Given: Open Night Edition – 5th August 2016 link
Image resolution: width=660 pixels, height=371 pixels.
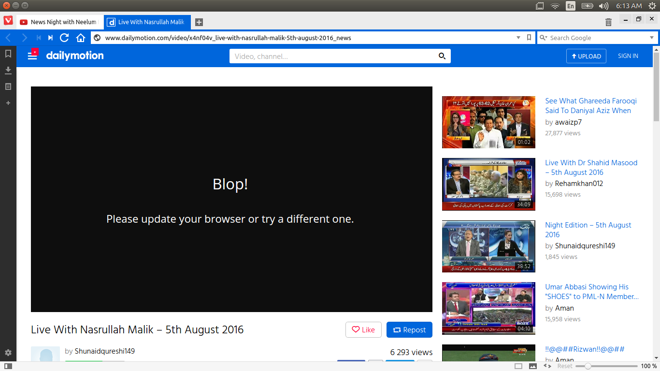Looking at the screenshot, I should [588, 230].
